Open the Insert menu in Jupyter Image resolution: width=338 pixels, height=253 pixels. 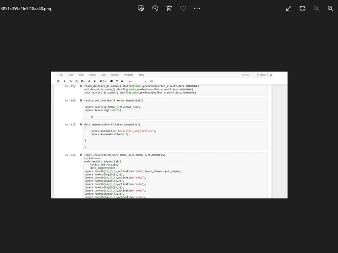pos(93,75)
